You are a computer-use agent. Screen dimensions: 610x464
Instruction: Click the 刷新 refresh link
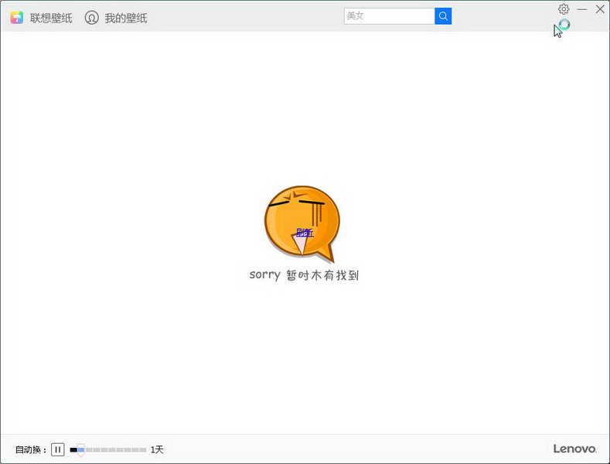[305, 233]
